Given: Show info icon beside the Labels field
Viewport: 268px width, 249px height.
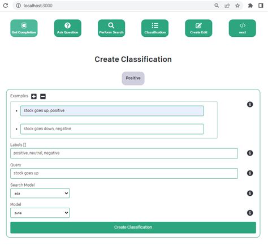Looking at the screenshot, I should pos(250,153).
